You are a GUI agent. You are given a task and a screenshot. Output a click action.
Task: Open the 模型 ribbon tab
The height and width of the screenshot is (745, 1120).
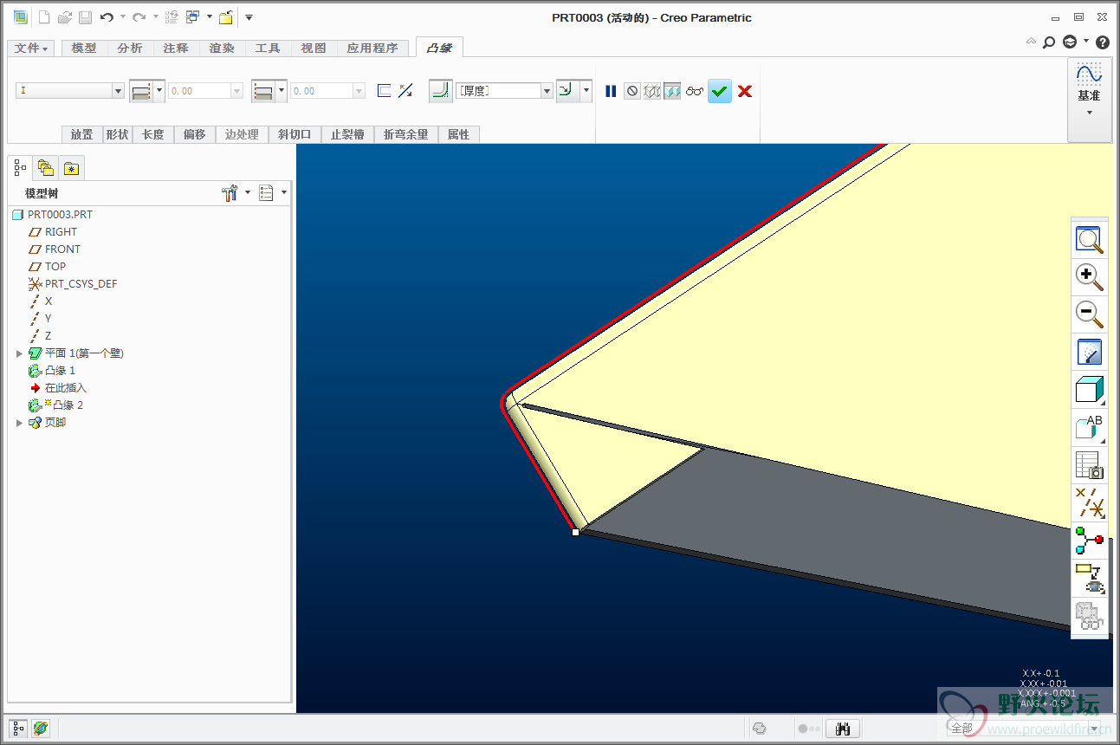tap(84, 49)
